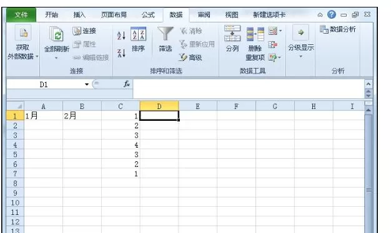
Task: Switch to the 开始 ribbon tab
Action: 51,15
